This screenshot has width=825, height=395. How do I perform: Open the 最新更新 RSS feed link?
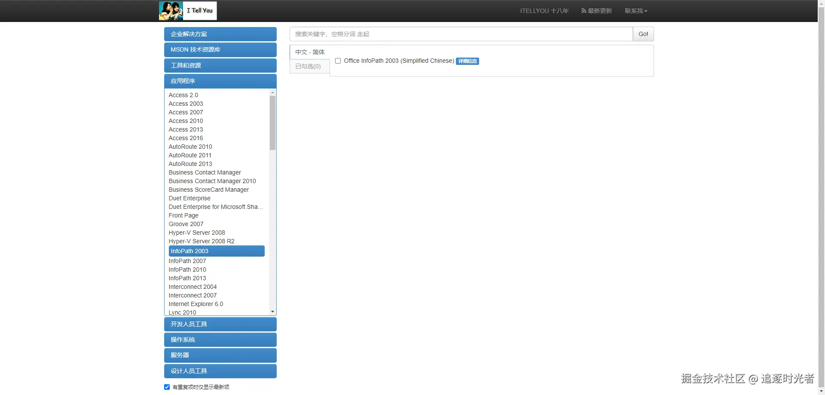(x=596, y=11)
